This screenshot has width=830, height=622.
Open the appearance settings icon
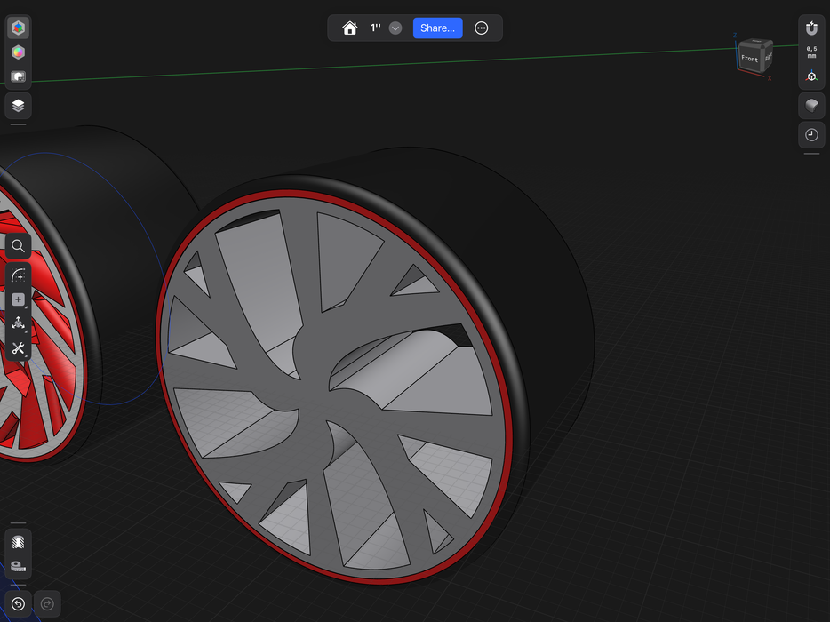pos(811,106)
